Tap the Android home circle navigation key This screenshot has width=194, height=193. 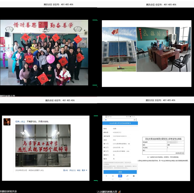click(x=120, y=179)
